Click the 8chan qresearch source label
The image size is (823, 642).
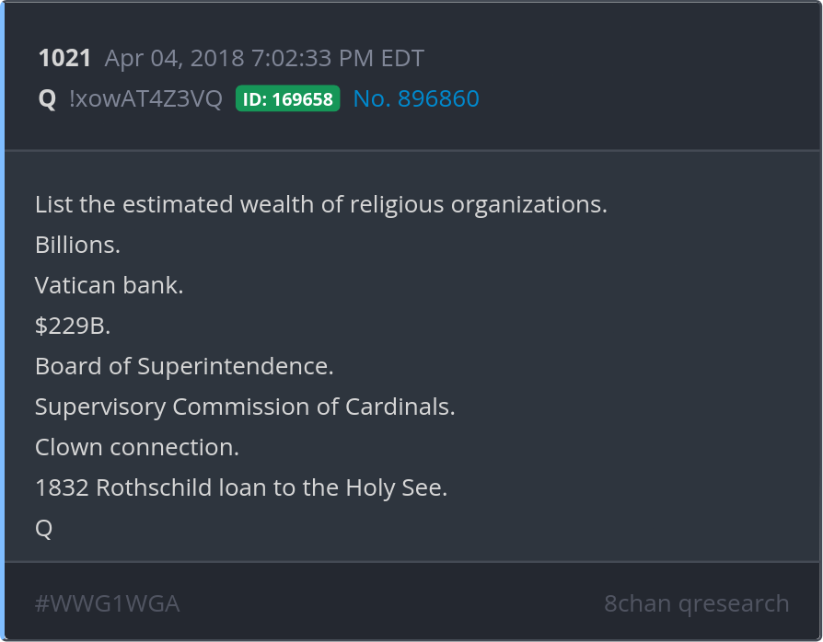tap(696, 603)
